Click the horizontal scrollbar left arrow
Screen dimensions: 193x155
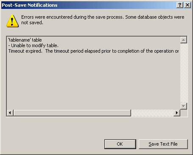(10, 113)
